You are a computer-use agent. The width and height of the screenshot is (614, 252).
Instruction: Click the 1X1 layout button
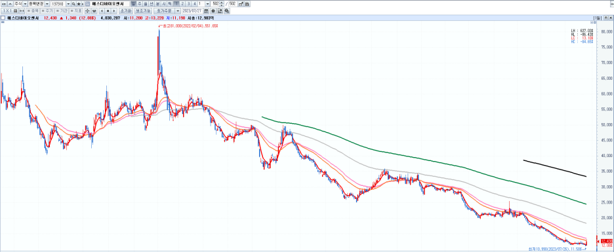coord(9,10)
